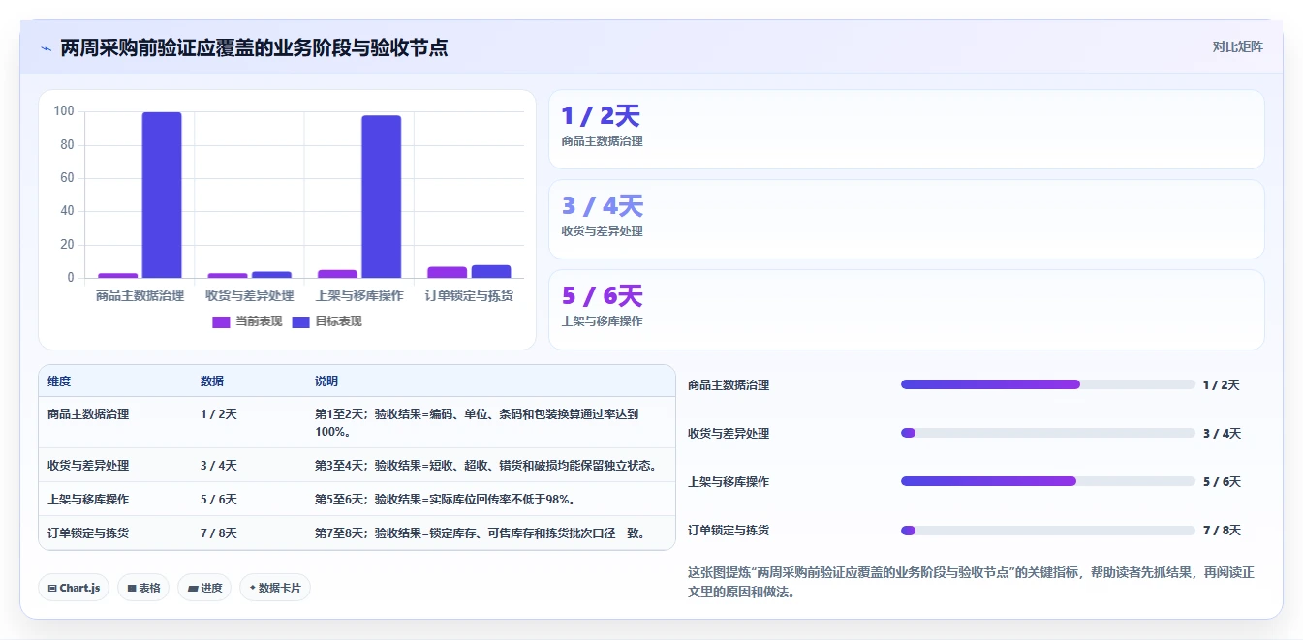Click the description starting 第3至4天
The height and width of the screenshot is (640, 1303).
(485, 465)
